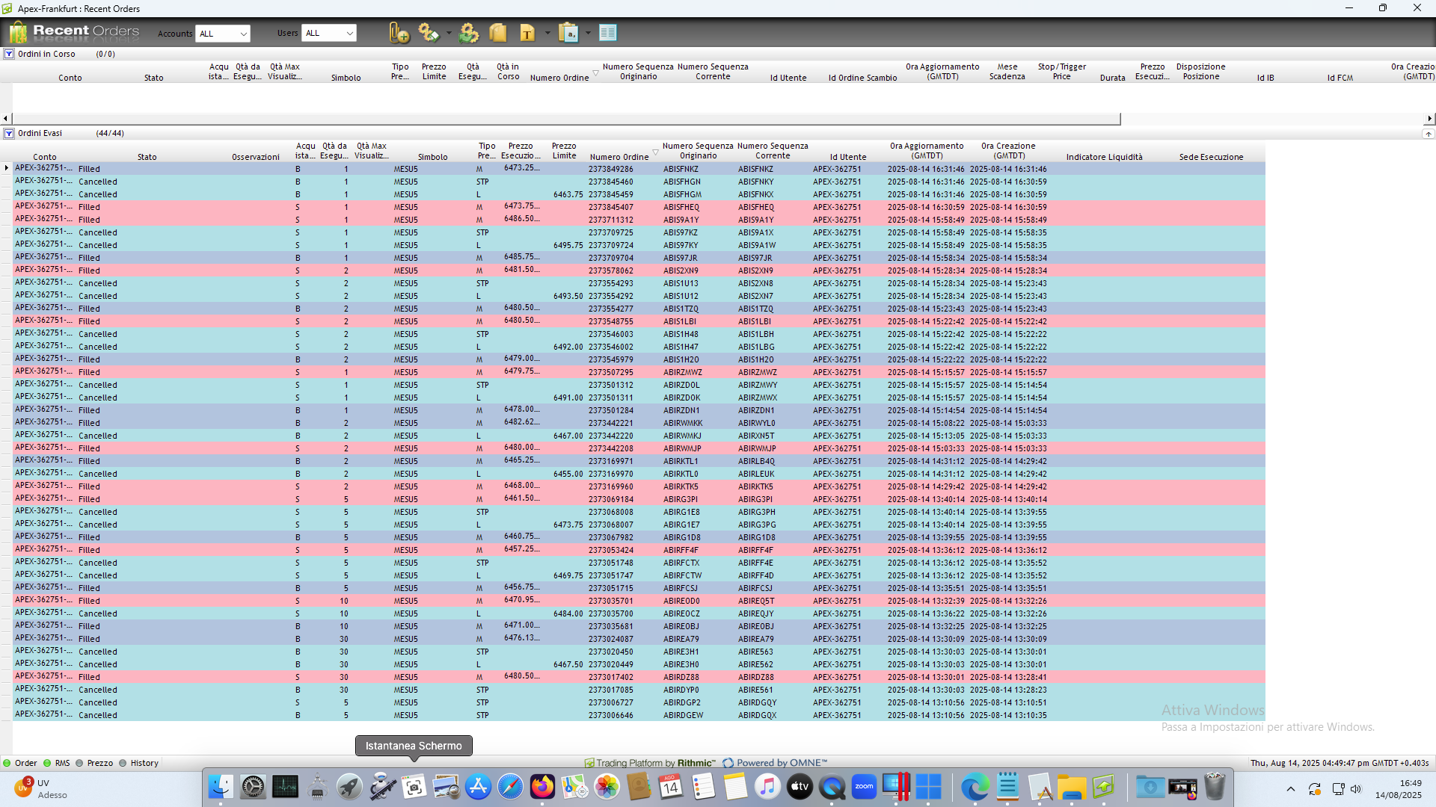The image size is (1436, 807).
Task: Click the yellow folder toolbar icon
Action: (x=498, y=33)
